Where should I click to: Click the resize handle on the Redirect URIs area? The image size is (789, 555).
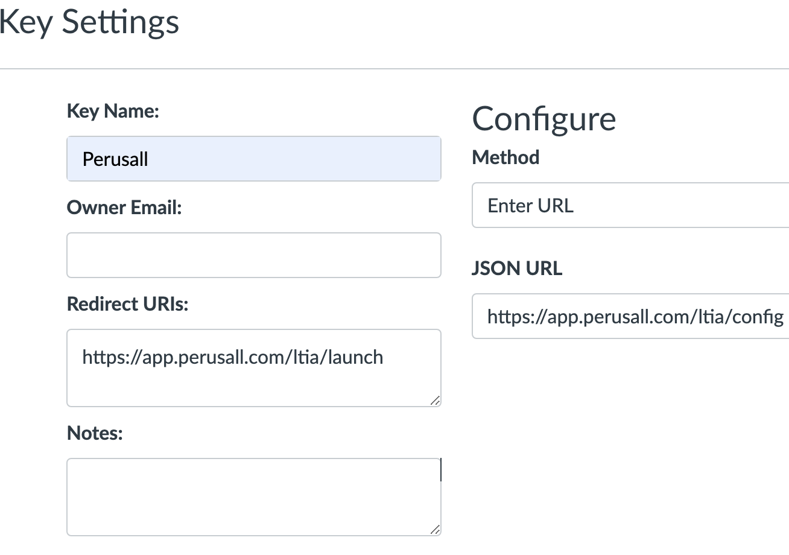point(436,400)
